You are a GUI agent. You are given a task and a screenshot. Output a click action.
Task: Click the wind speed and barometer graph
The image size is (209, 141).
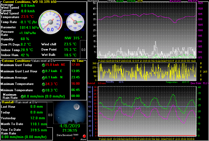click(x=147, y=30)
